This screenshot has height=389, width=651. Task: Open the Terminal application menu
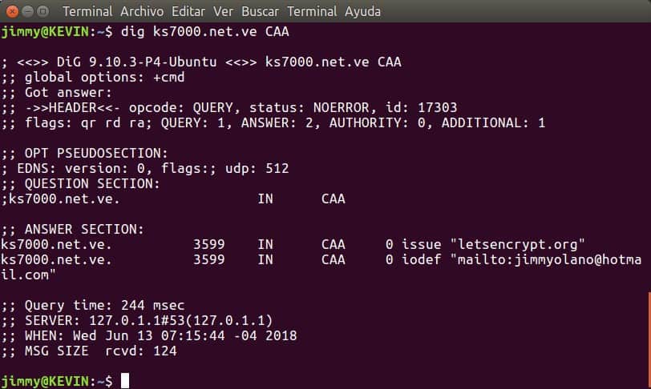click(87, 11)
